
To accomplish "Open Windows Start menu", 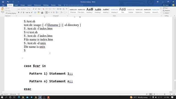I will coord(2,97).
